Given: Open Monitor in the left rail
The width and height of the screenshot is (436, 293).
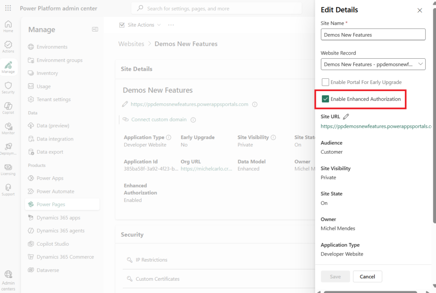Looking at the screenshot, I should 8,129.
